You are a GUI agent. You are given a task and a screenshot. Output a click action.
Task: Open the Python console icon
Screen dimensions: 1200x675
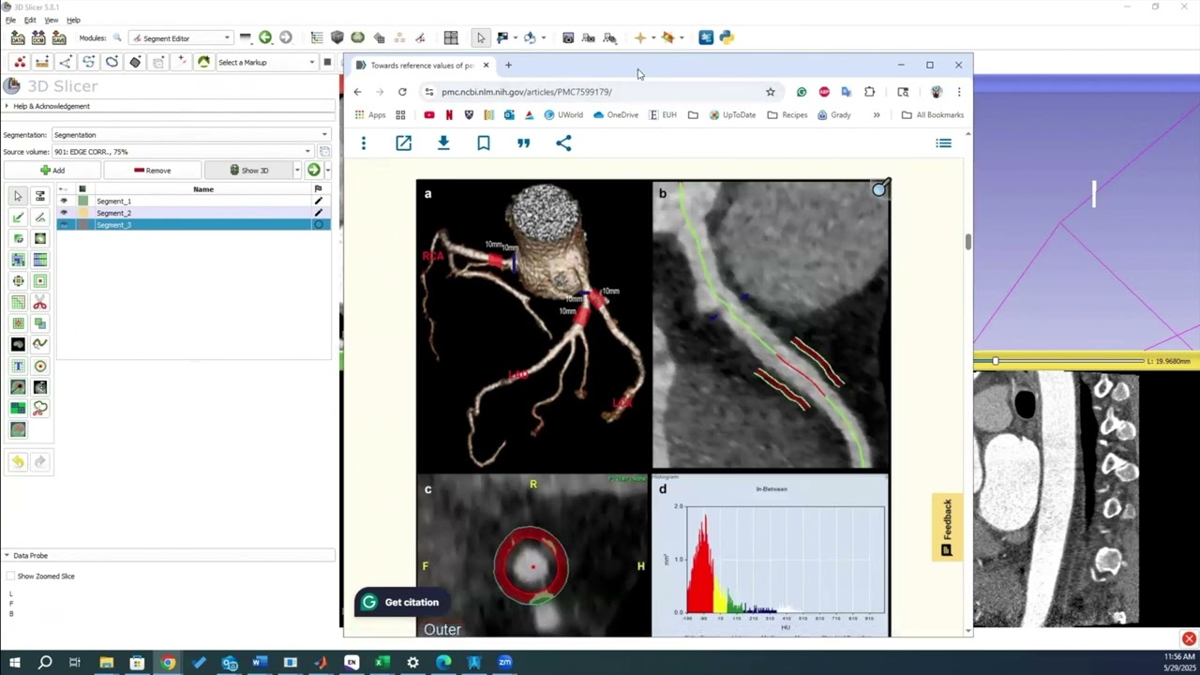click(x=727, y=37)
